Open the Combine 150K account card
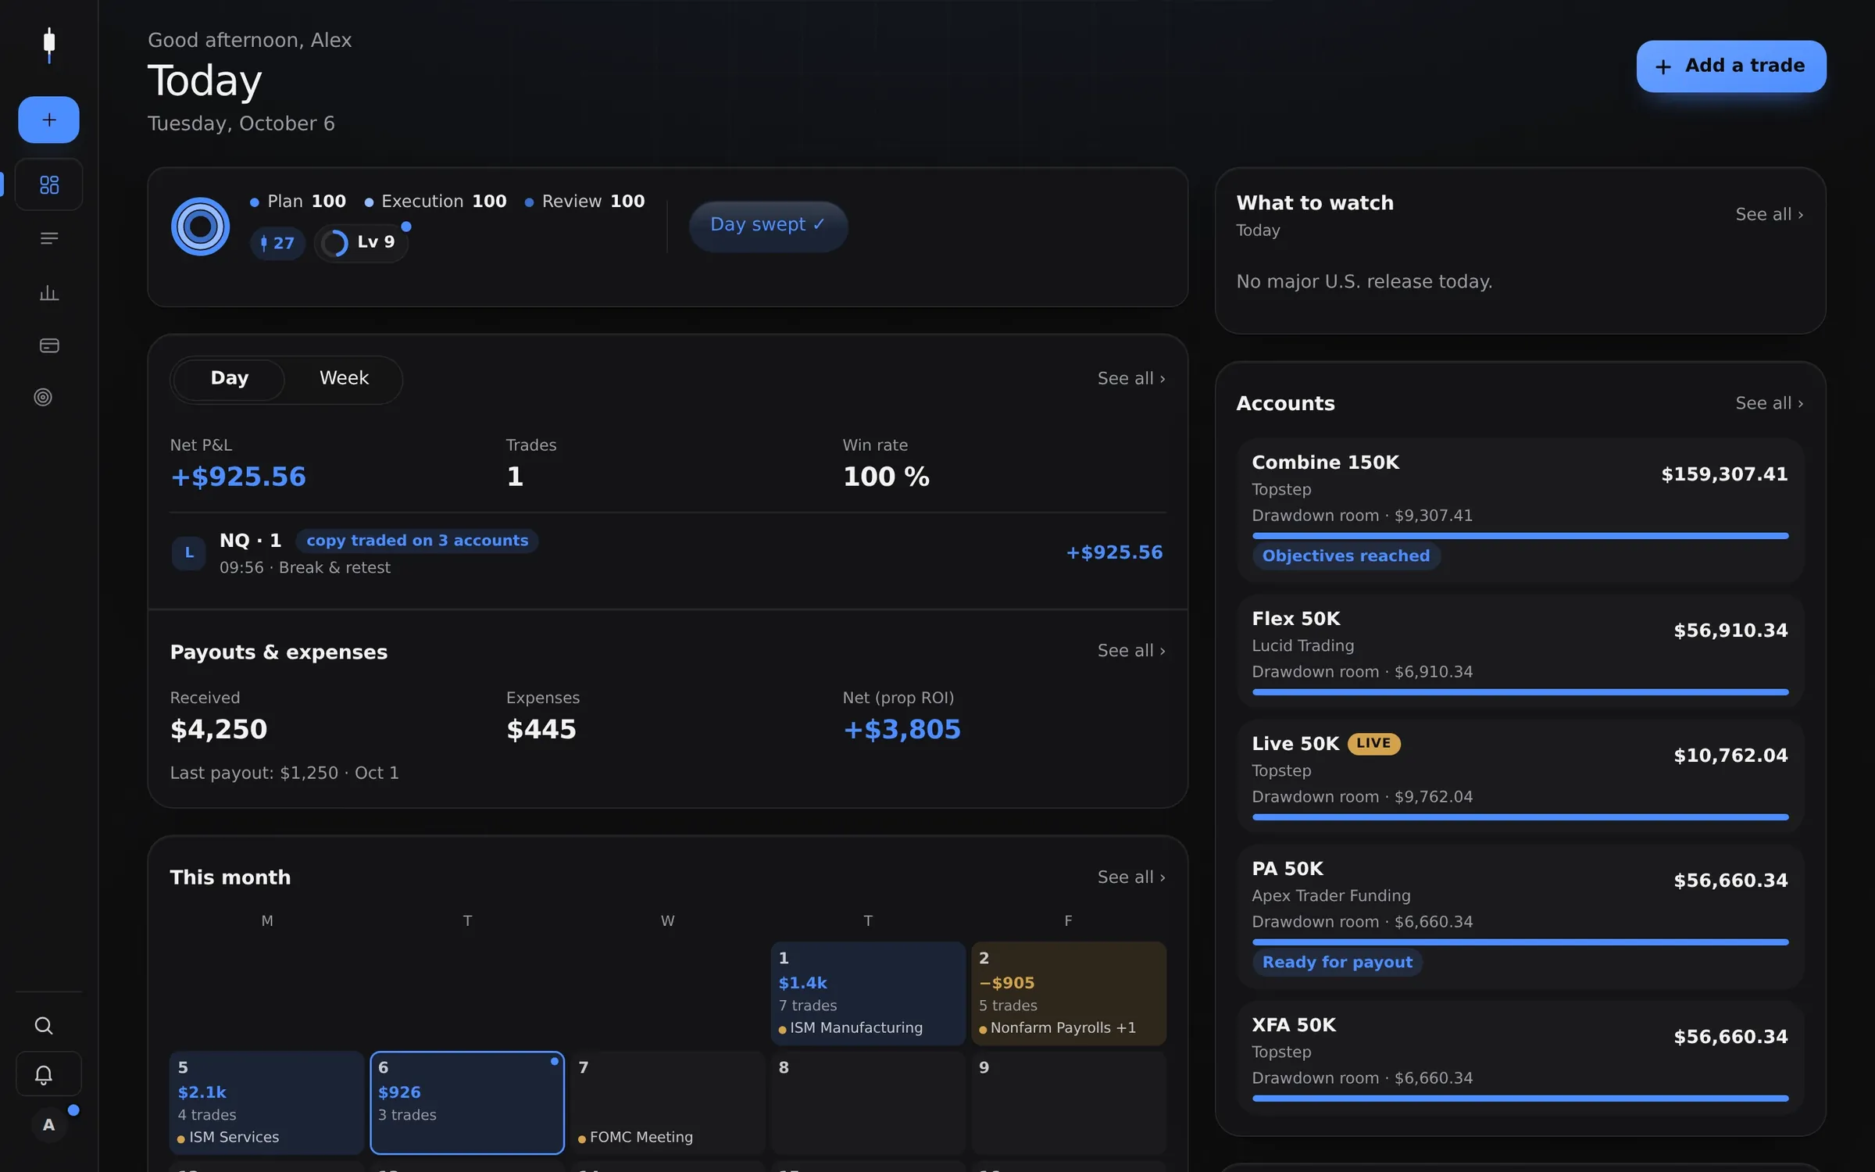 click(1520, 509)
